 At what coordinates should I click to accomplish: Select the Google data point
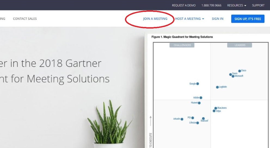click(198, 84)
